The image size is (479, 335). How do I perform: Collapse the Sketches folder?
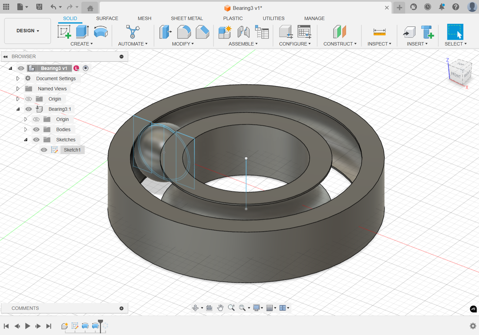click(x=25, y=140)
